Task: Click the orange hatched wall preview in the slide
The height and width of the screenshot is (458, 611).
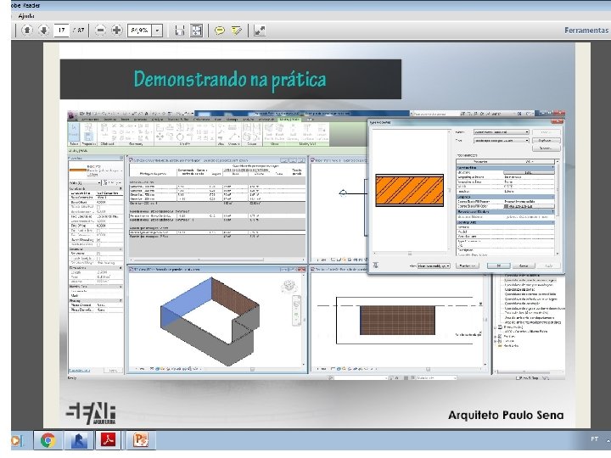Action: pos(410,190)
